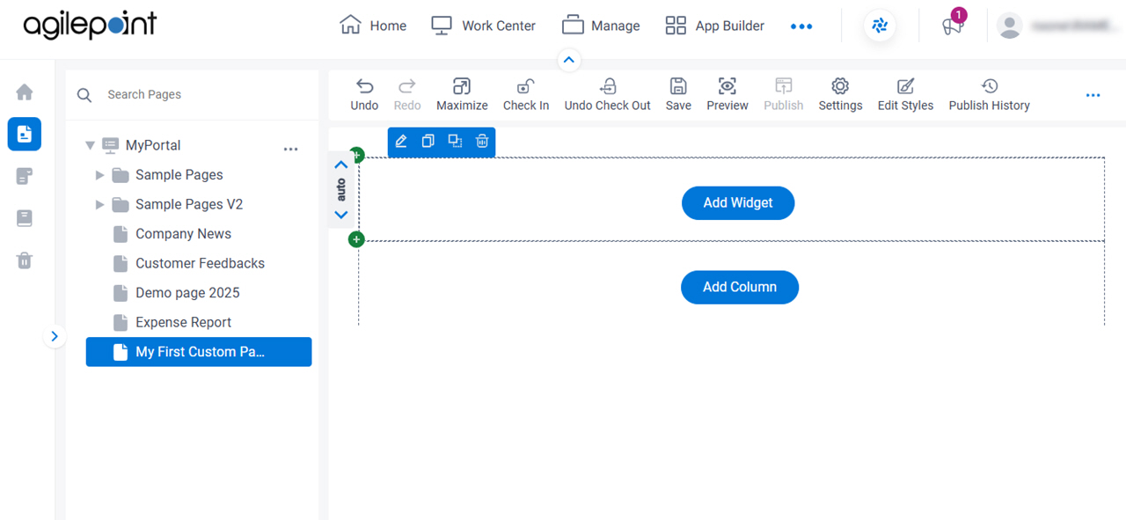Open the notifications megaphone icon
Screen dimensions: 1126x520
point(952,26)
